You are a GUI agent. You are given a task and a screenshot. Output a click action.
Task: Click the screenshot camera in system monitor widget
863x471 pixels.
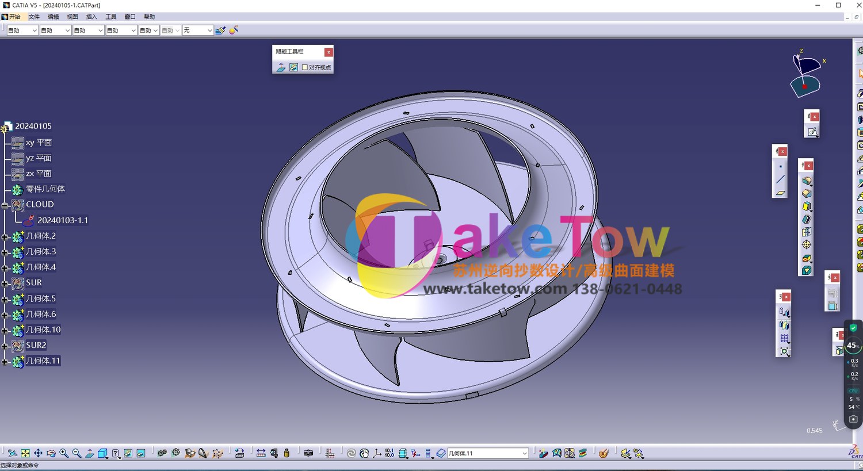pyautogui.click(x=853, y=419)
